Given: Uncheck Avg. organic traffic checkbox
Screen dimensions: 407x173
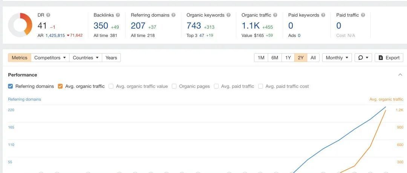Looking at the screenshot, I should pos(60,86).
